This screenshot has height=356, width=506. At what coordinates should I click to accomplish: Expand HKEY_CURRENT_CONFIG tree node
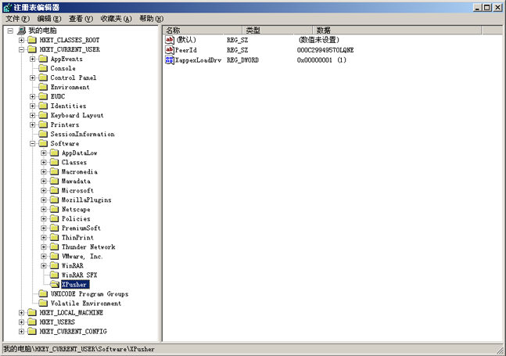click(x=21, y=331)
